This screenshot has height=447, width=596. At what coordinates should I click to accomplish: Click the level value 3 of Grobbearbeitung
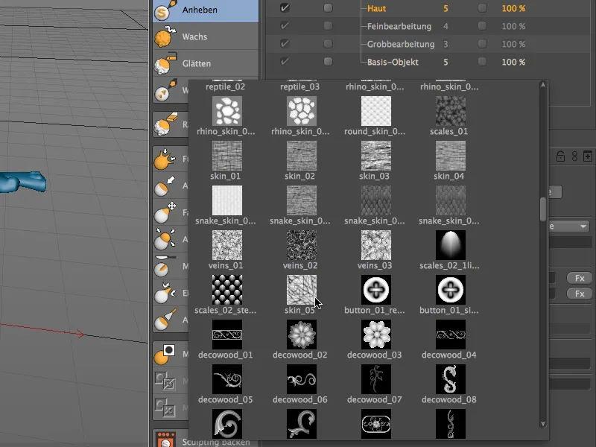pyautogui.click(x=446, y=44)
